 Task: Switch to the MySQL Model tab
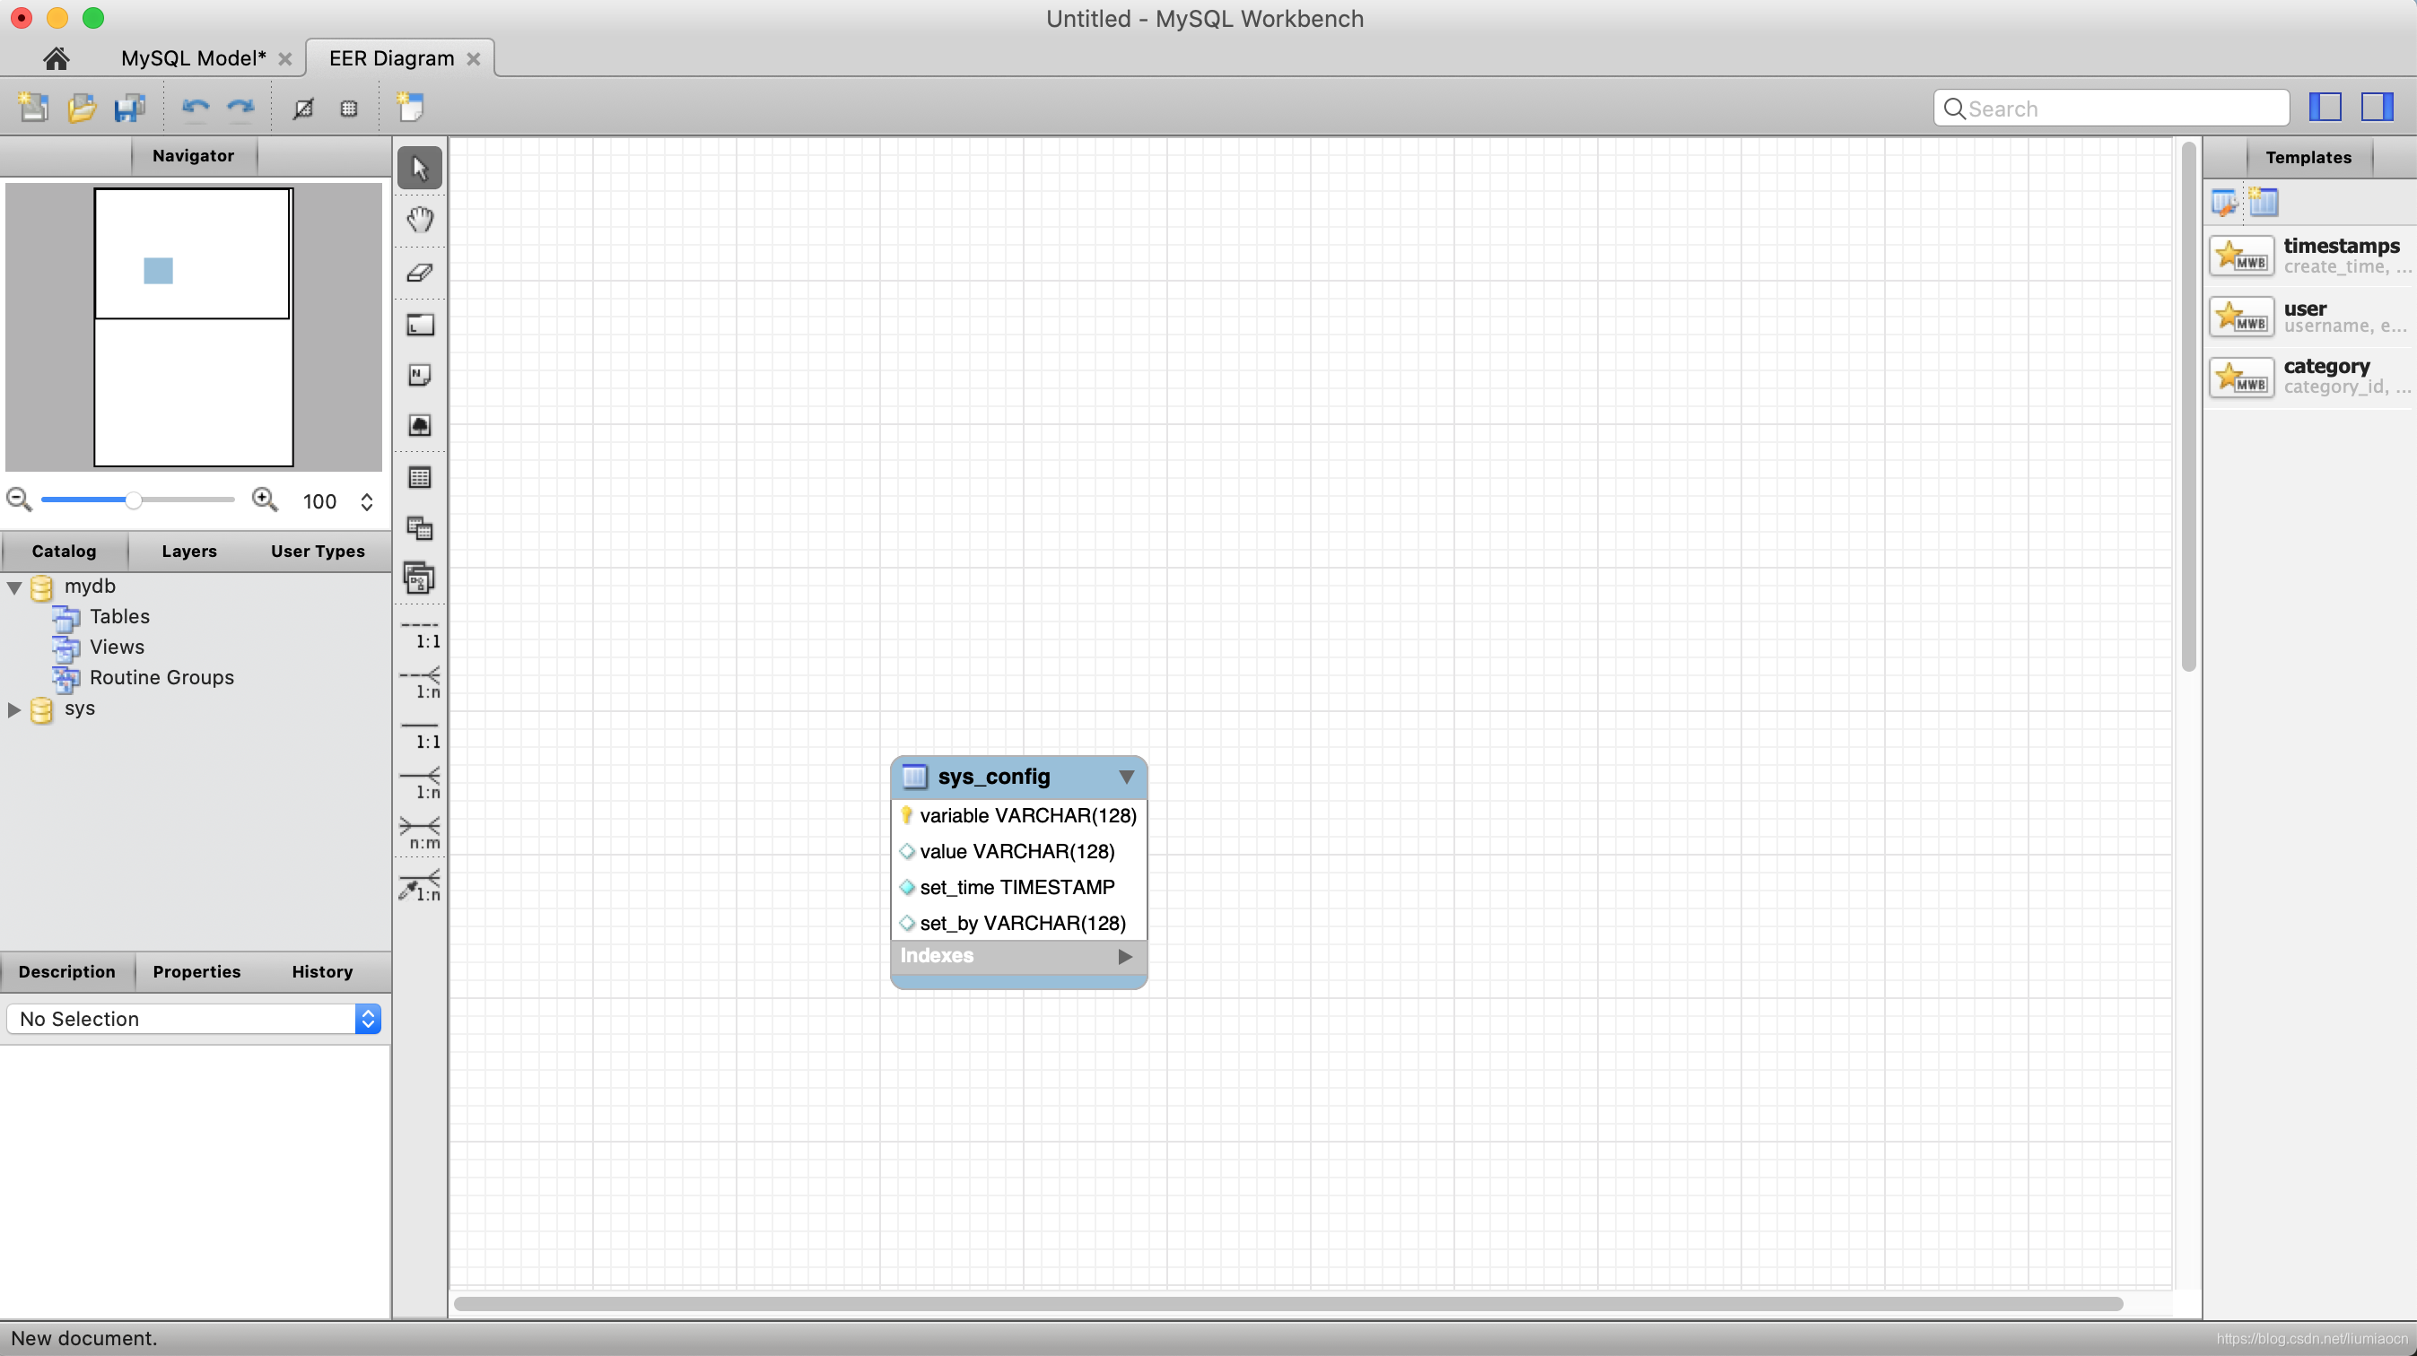click(193, 58)
